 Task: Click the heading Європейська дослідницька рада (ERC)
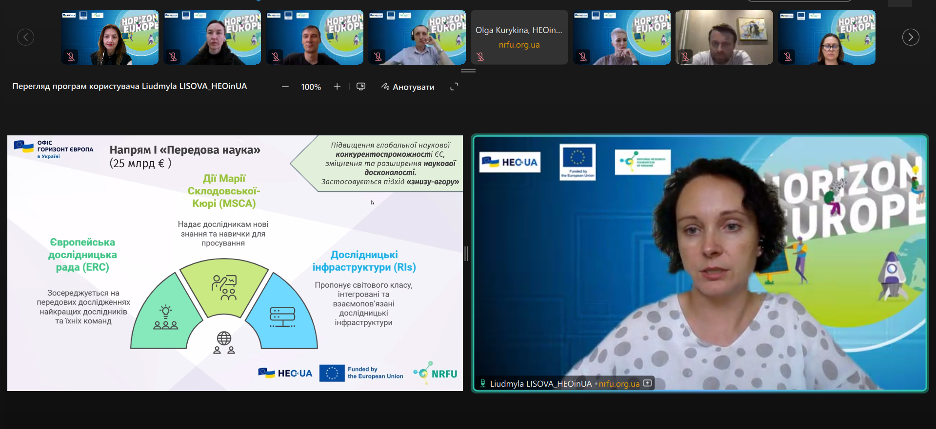pyautogui.click(x=82, y=255)
